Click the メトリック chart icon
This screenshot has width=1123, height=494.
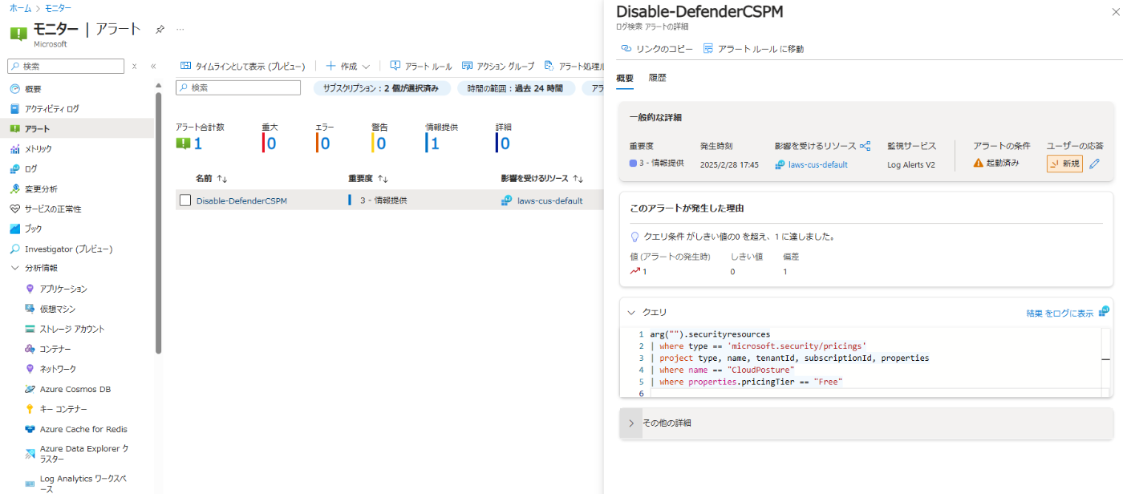tap(14, 149)
